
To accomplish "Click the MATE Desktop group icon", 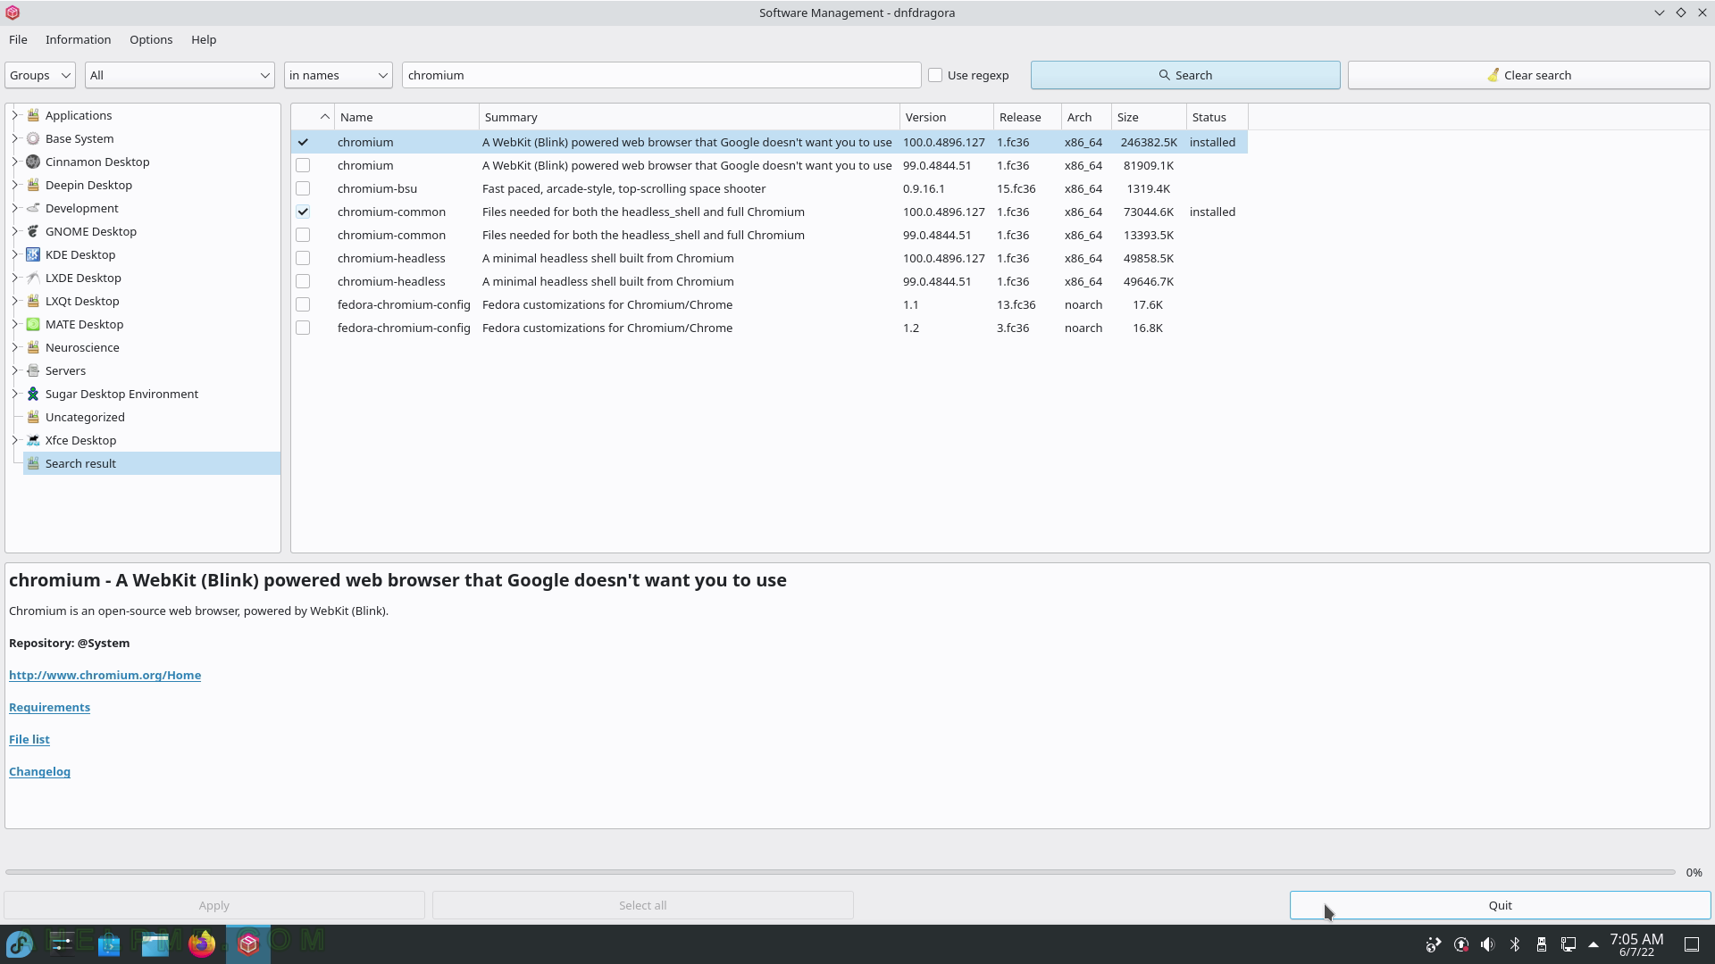I will 33,324.
